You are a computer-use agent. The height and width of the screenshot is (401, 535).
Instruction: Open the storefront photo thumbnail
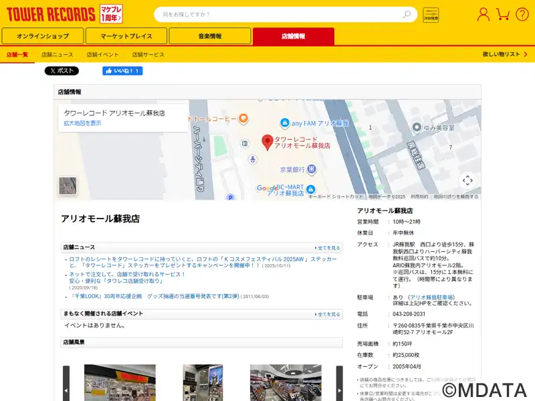(120, 382)
